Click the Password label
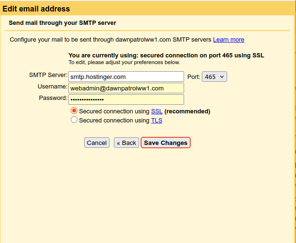Viewport: 296px width, 243px height. pos(53,98)
